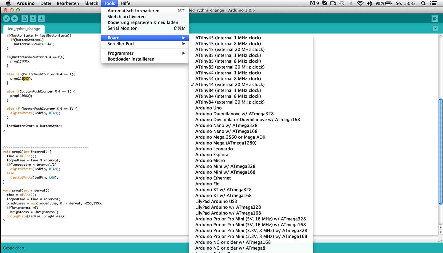Choose Arduino Ethernet board
The width and height of the screenshot is (443, 253).
point(251,178)
